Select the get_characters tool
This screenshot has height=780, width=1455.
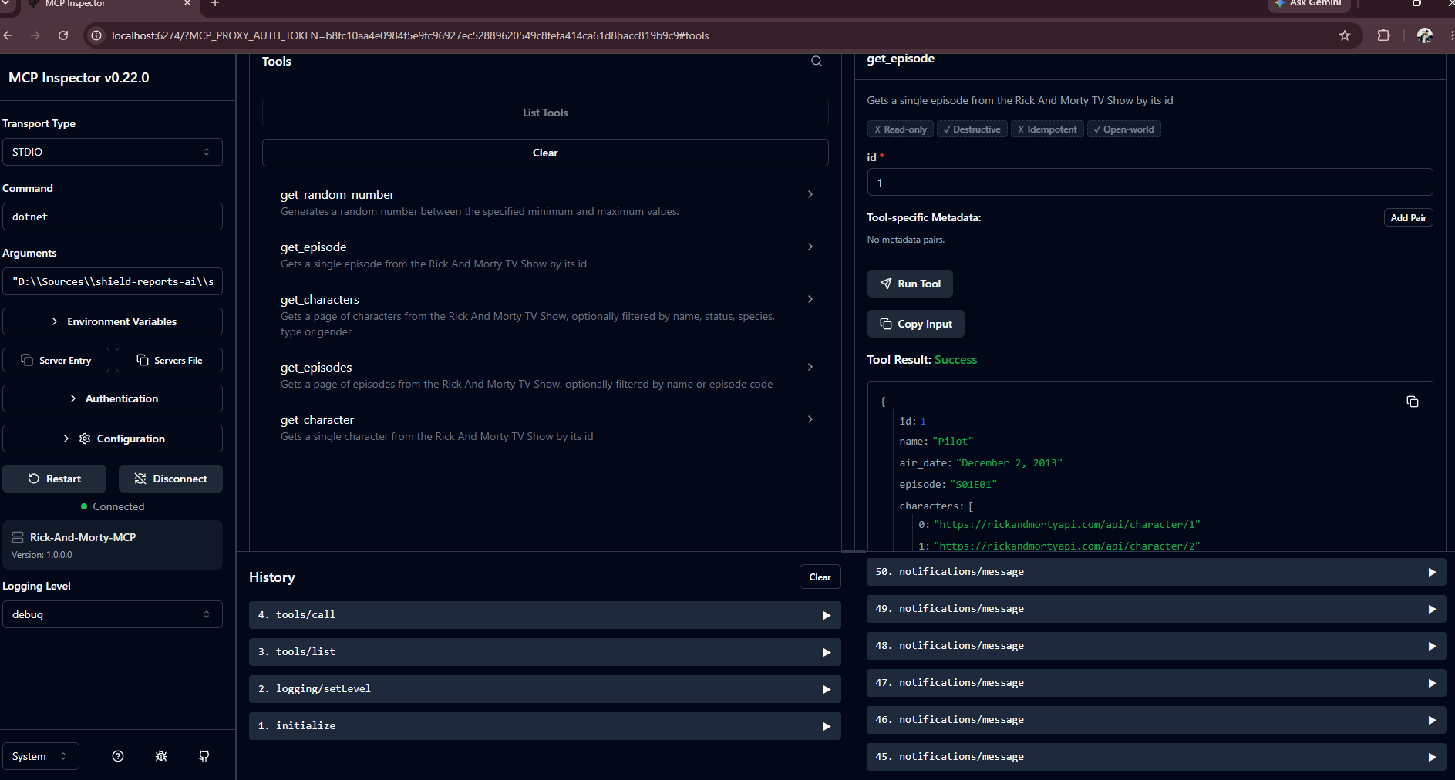[x=545, y=314]
